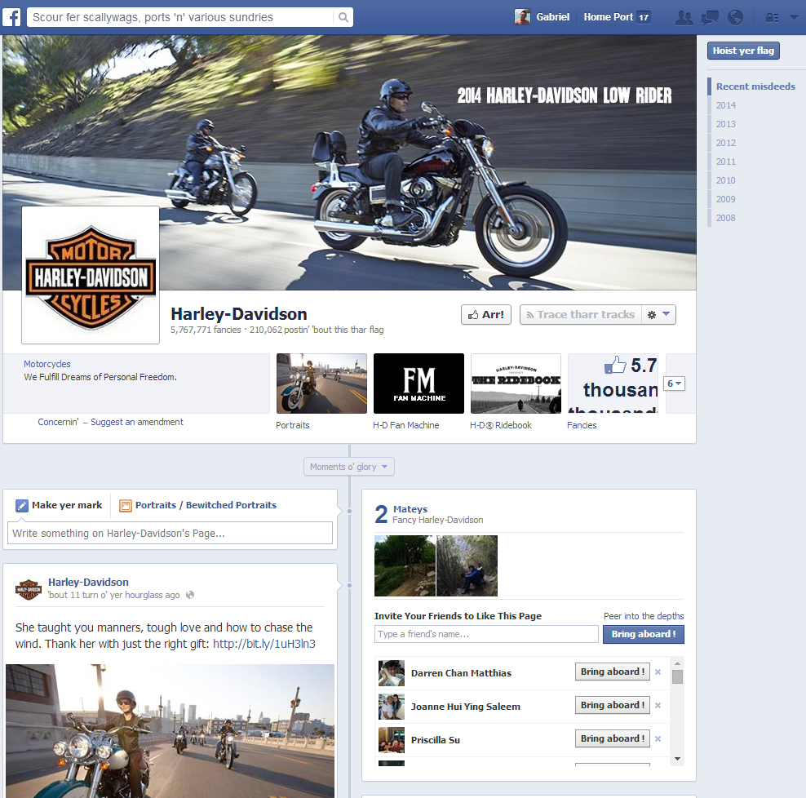Open the FM Fan Machine tile
806x798 pixels.
coord(418,383)
